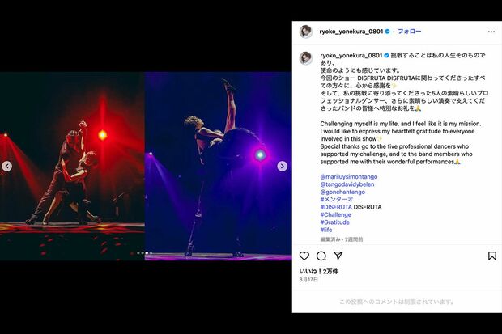Open the #Gratitude hashtag
This screenshot has height=334, width=502.
(x=335, y=222)
